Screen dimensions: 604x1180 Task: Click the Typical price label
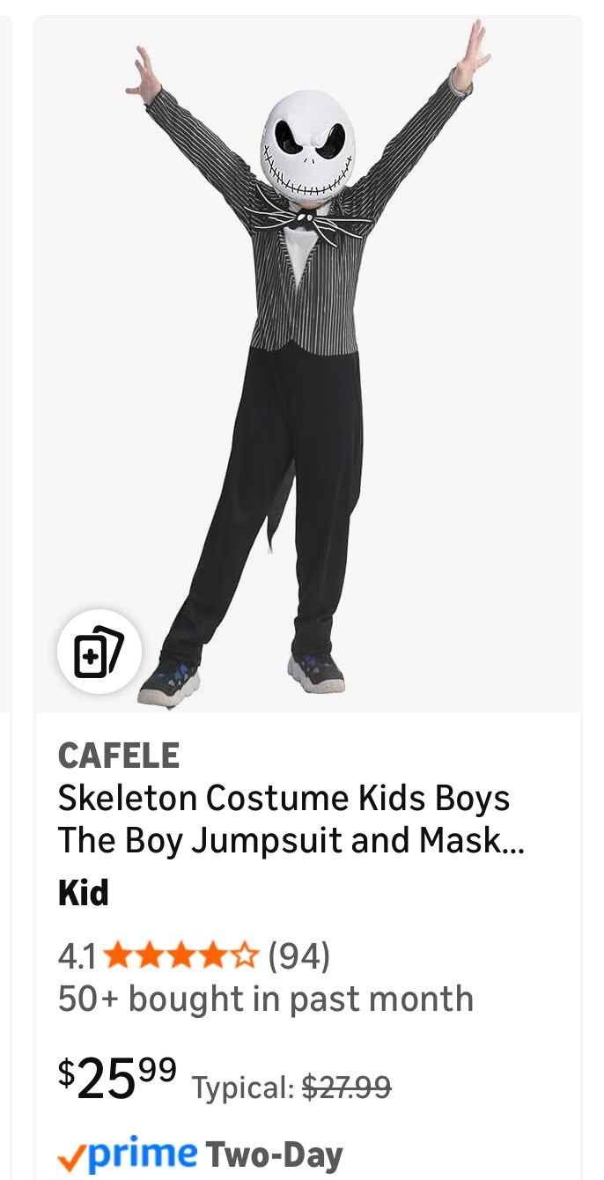(x=243, y=1089)
